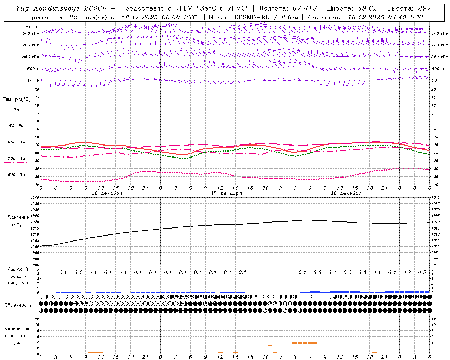Click the Осадки precipitation label
Screen dimensions: 450x360
[x=18, y=276]
